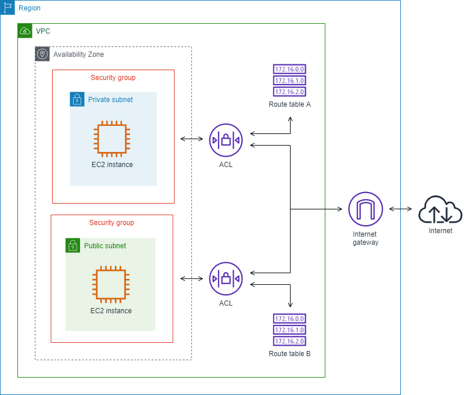464x395 pixels.
Task: Click 172.16.2.0 entry in Route table A
Action: [x=289, y=92]
